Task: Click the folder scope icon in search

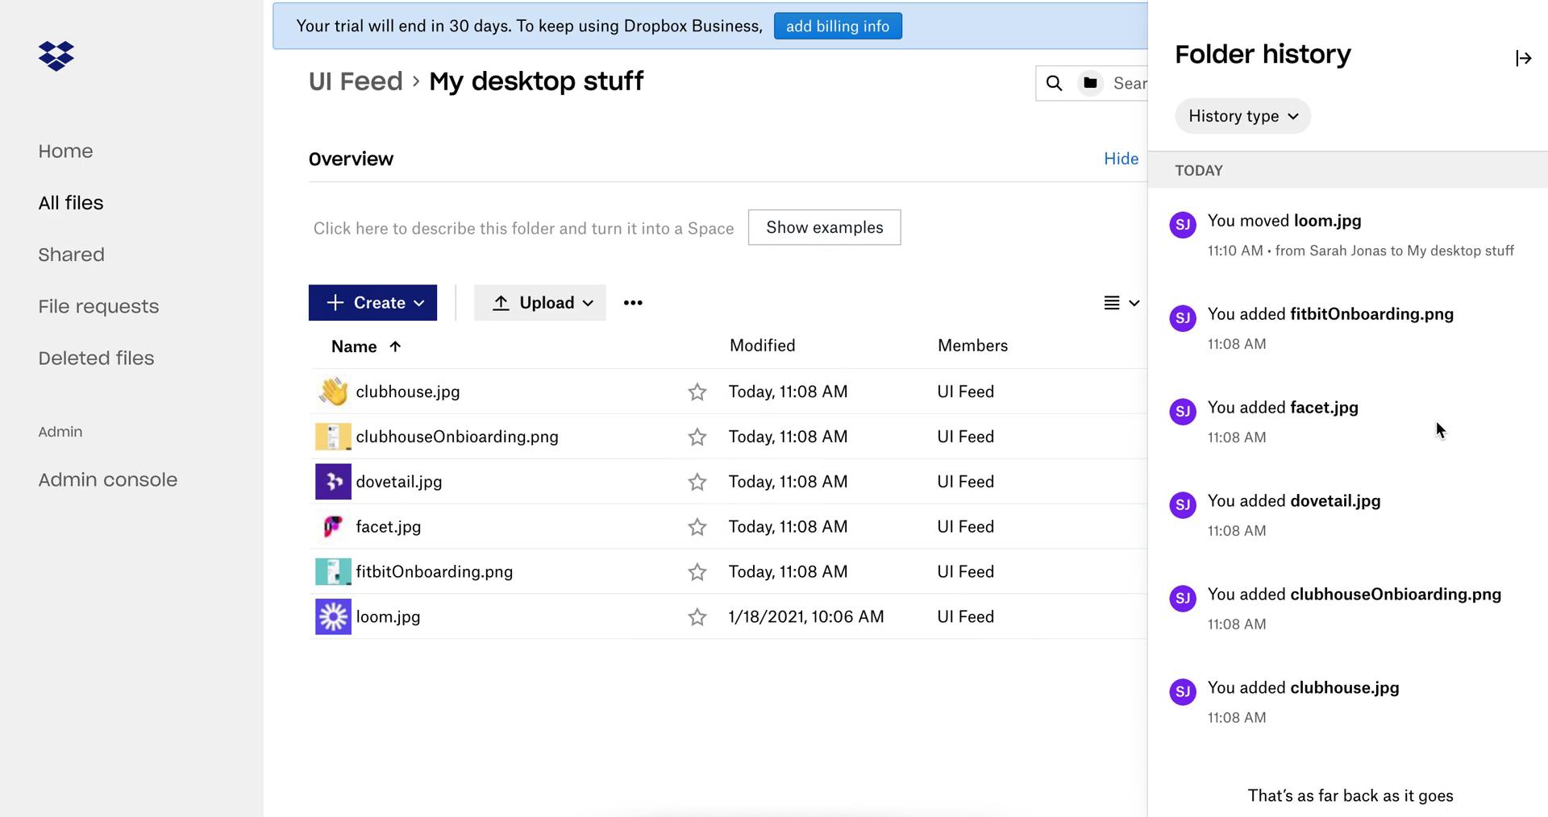Action: point(1090,83)
